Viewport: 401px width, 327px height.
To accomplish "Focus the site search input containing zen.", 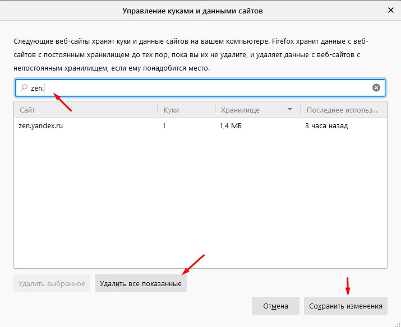I will pyautogui.click(x=200, y=88).
